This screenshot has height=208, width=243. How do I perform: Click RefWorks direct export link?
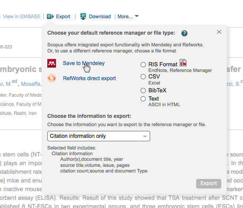(89, 78)
